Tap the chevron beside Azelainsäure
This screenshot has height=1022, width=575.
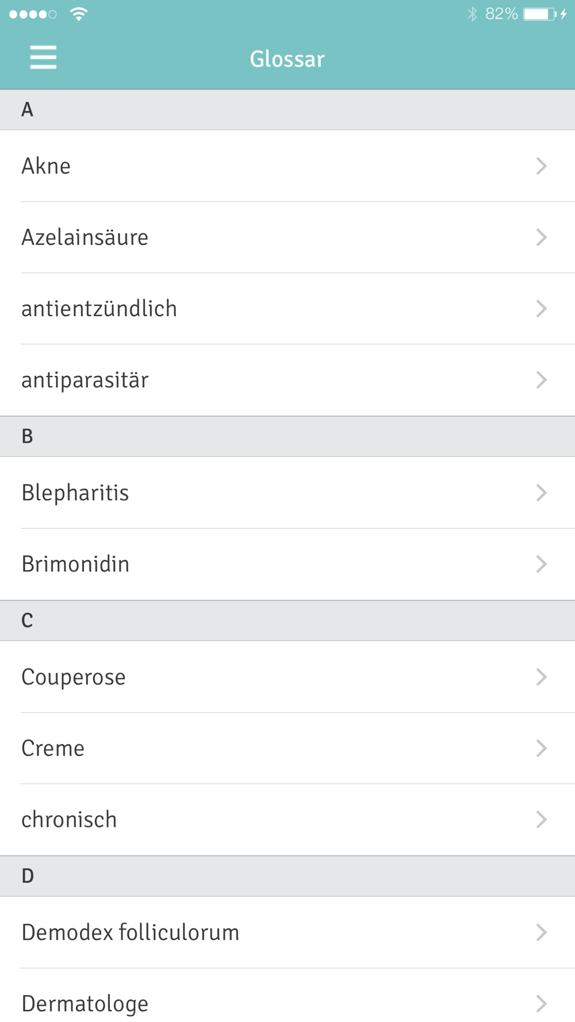(x=541, y=237)
